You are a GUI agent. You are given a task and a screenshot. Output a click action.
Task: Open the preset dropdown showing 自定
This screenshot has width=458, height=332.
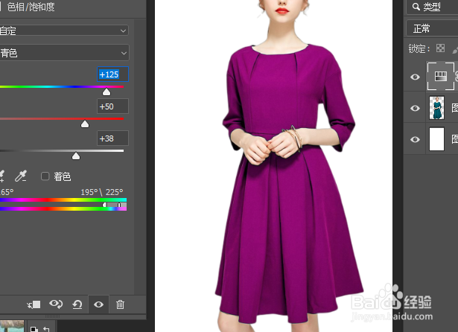point(64,31)
